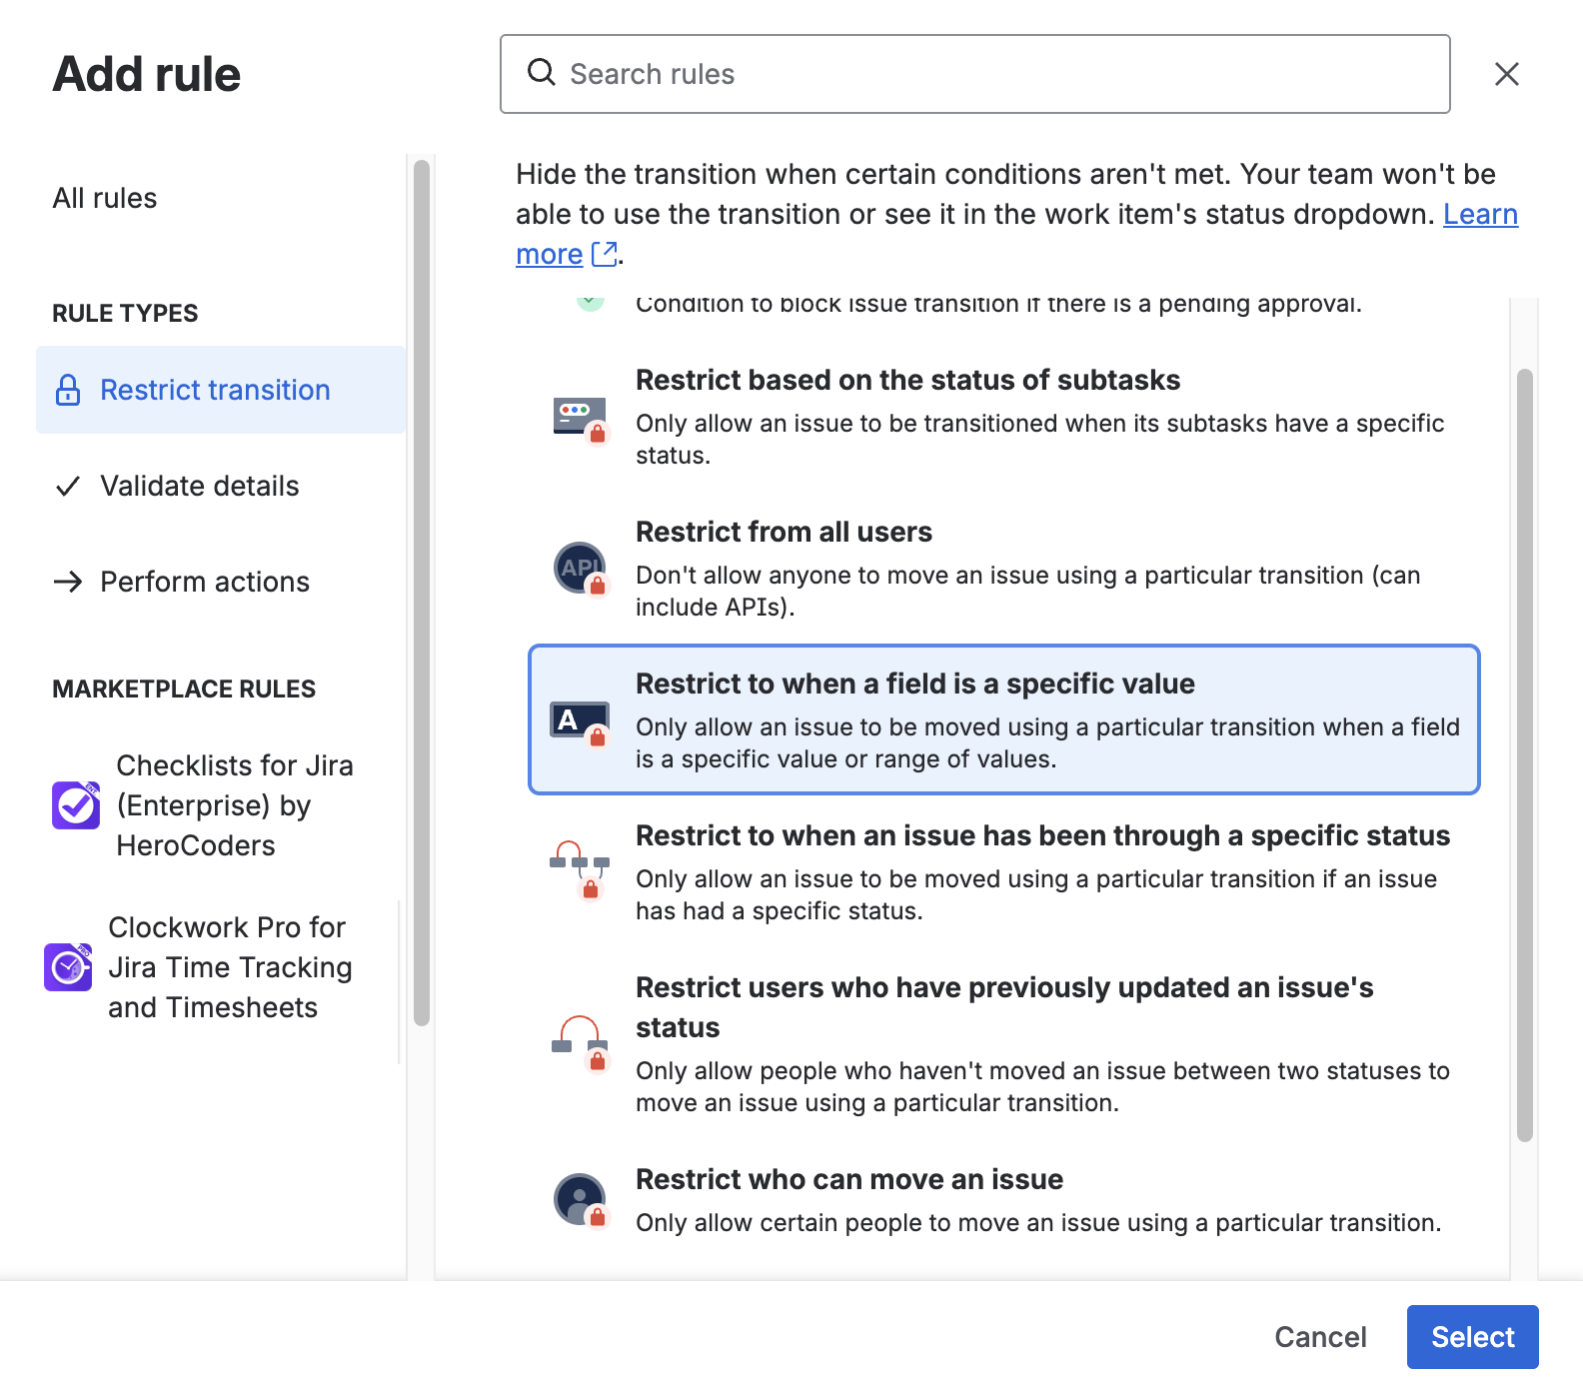Click the Checklists for Jira app icon

pyautogui.click(x=76, y=805)
